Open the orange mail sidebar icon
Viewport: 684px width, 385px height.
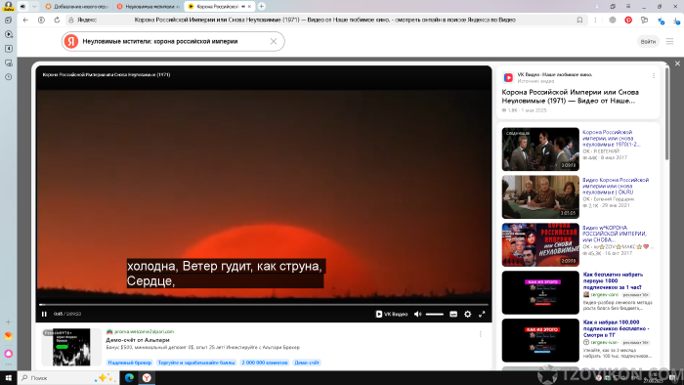tap(8, 336)
